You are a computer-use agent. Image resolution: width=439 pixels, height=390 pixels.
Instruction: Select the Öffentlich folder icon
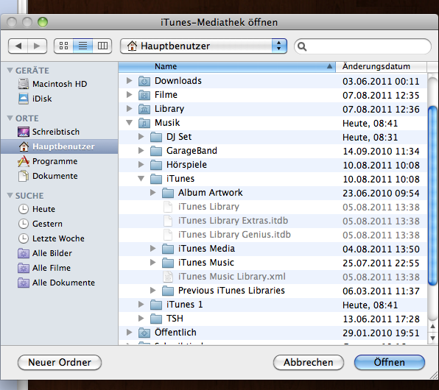[x=144, y=333]
